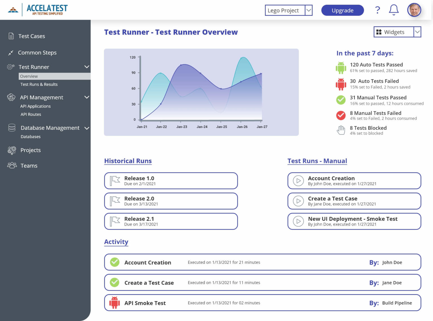433x321 pixels.
Task: Open API Routes in the sidebar
Action: (x=31, y=114)
